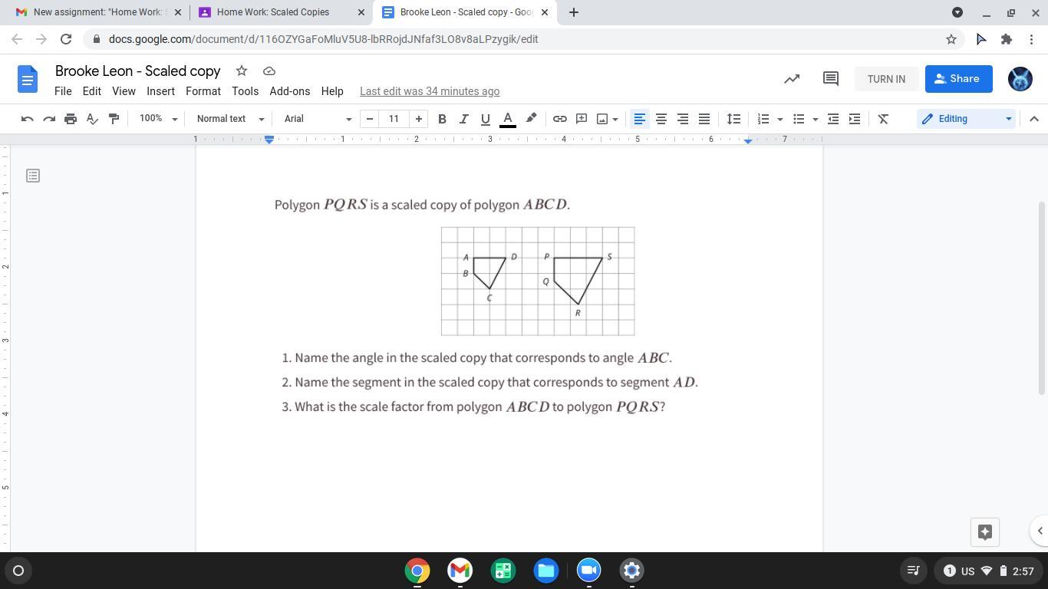Toggle Italic formatting
This screenshot has width=1048, height=589.
(463, 119)
